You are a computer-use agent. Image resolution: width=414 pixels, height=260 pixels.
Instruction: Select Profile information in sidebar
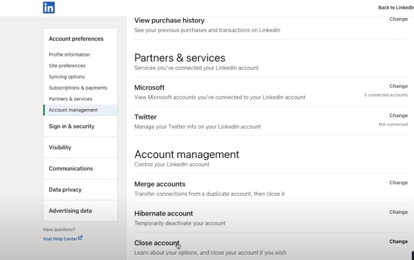[x=69, y=55]
